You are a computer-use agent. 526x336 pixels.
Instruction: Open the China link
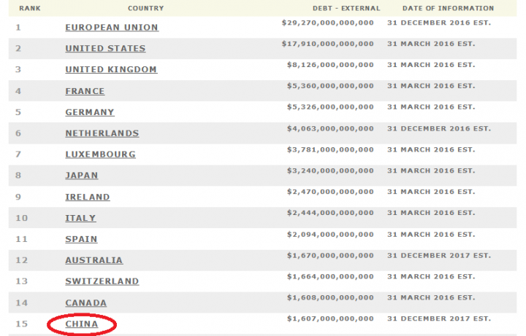82,324
